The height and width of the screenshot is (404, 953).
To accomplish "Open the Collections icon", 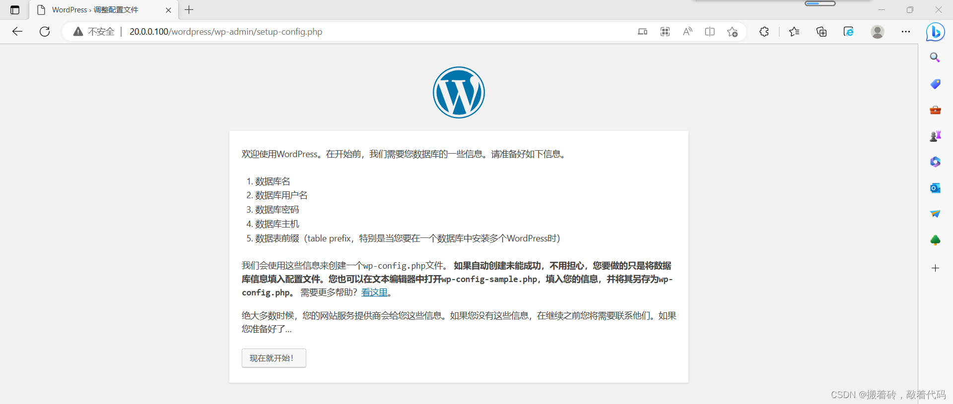I will (x=821, y=32).
